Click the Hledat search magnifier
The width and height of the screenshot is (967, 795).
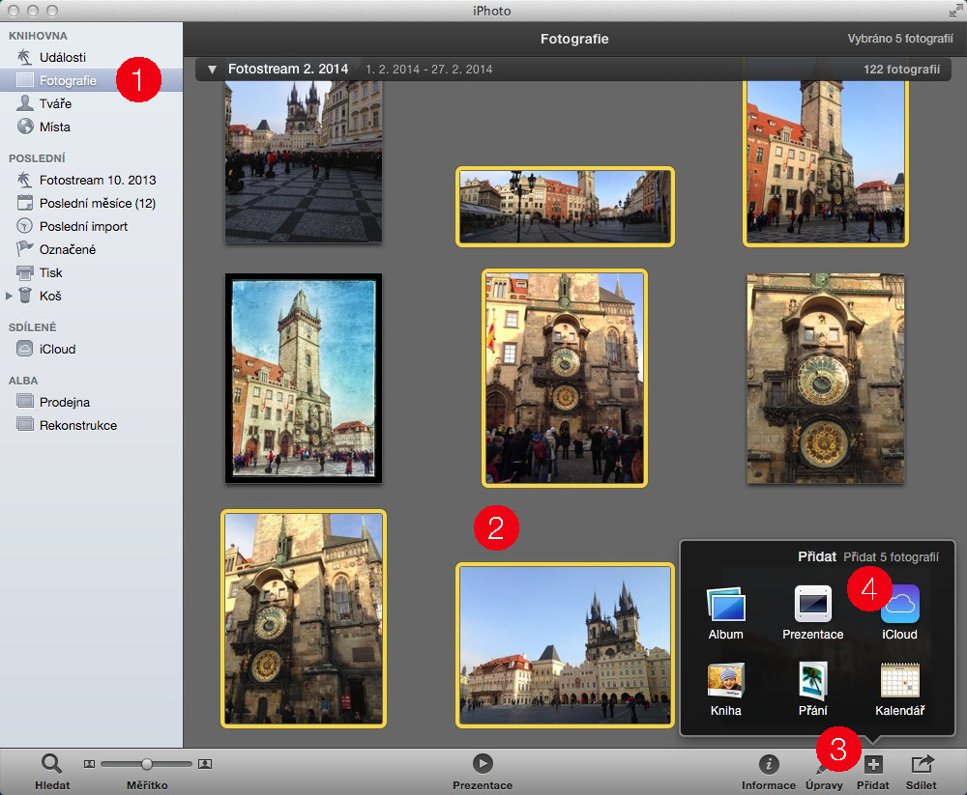(51, 764)
